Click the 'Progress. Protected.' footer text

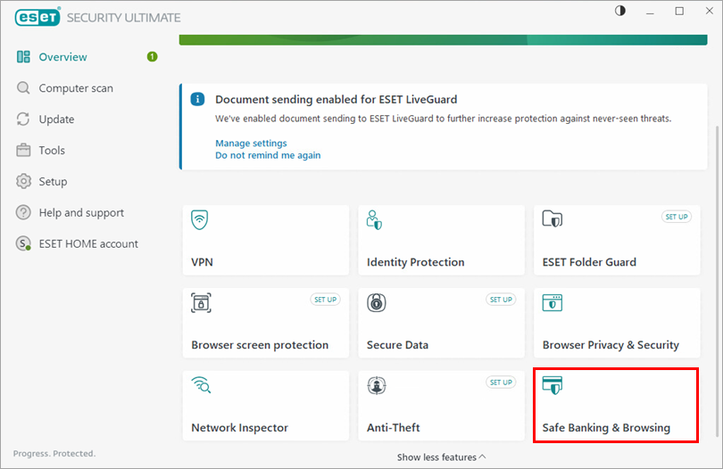[54, 454]
